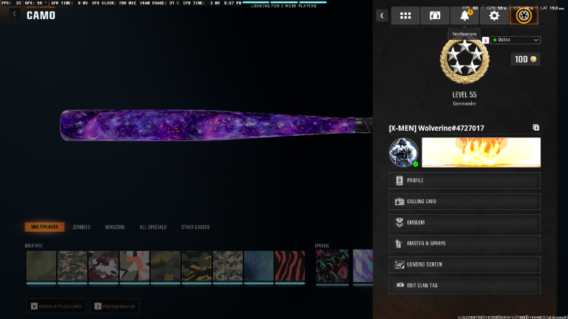Click the Level 55 rank badge
Viewport: 568px width, 319px height.
pos(464,61)
